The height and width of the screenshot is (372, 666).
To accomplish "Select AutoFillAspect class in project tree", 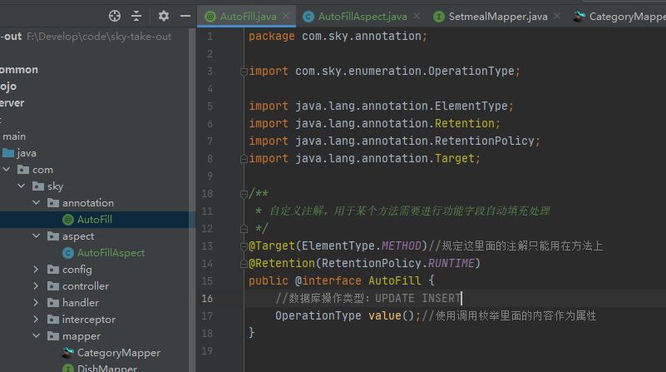I will 111,253.
